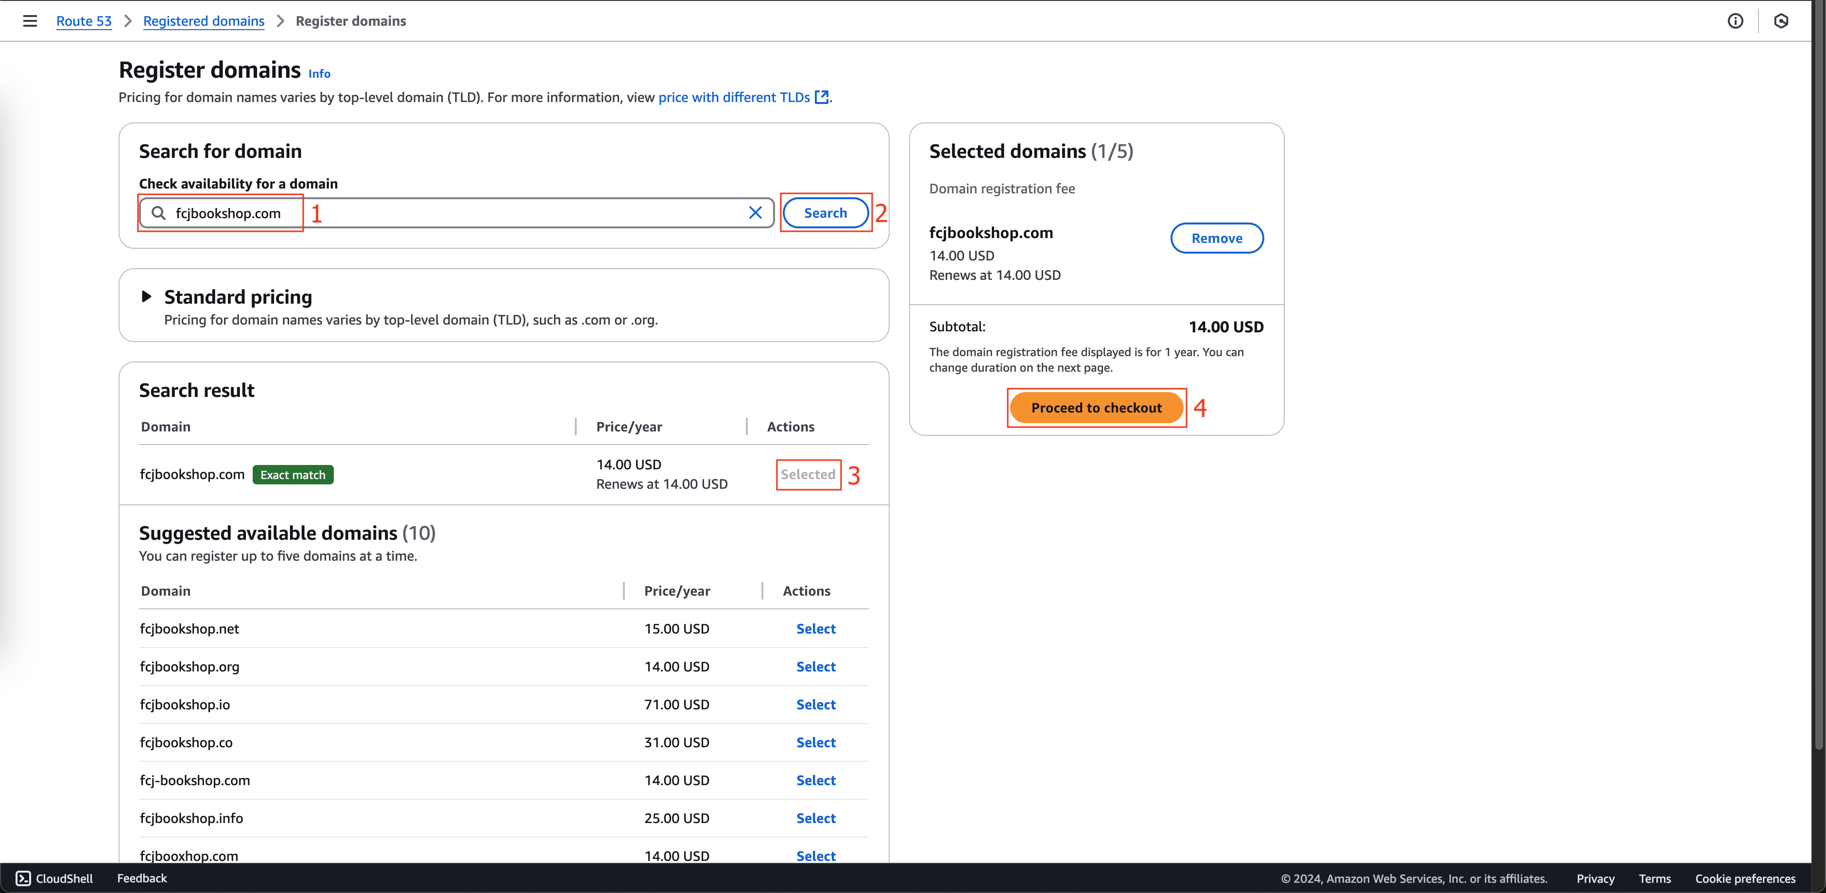
Task: Select fcjbookshop.net domain
Action: pos(815,629)
